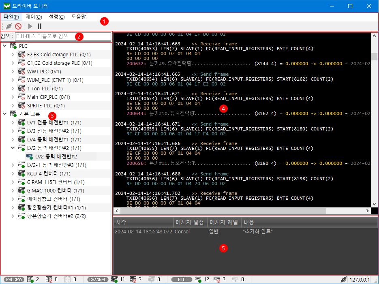Image resolution: width=379 pixels, height=284 pixels.
Task: Collapse LV2 동력 배전반#2 (1/1) node
Action: pyautogui.click(x=13, y=148)
